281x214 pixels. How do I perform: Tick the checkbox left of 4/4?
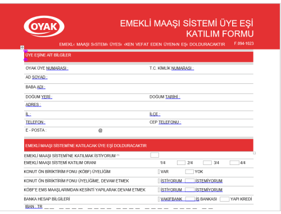(234, 163)
